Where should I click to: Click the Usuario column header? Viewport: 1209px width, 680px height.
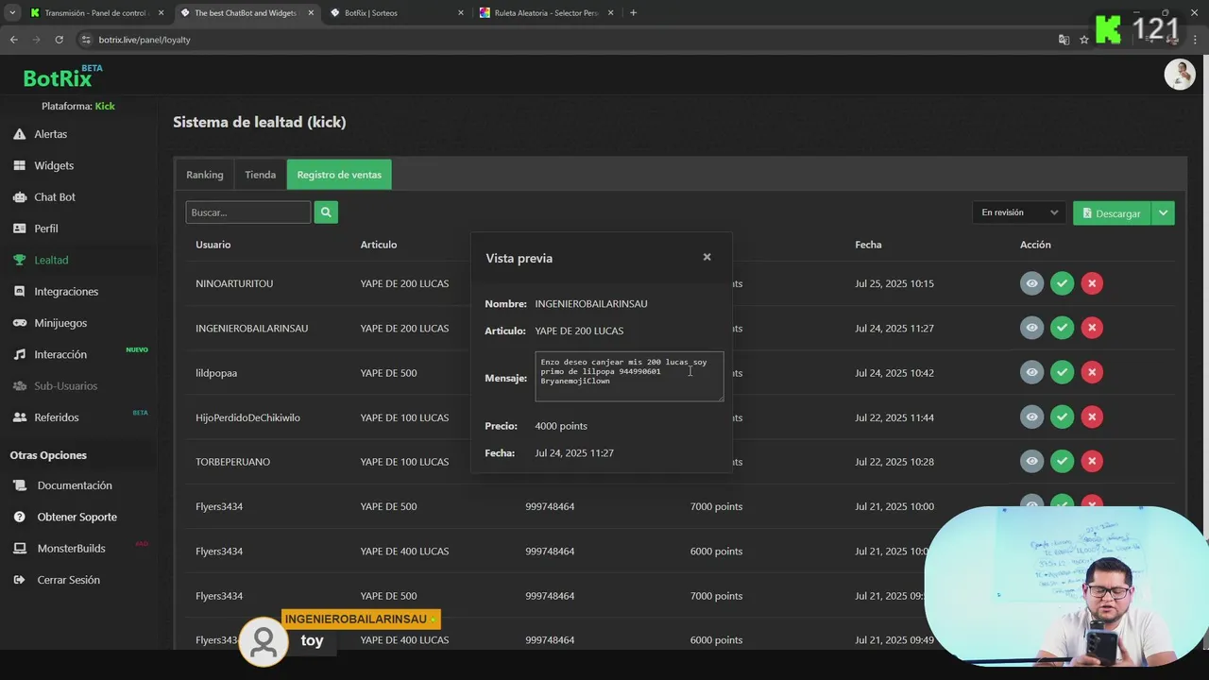(x=213, y=245)
